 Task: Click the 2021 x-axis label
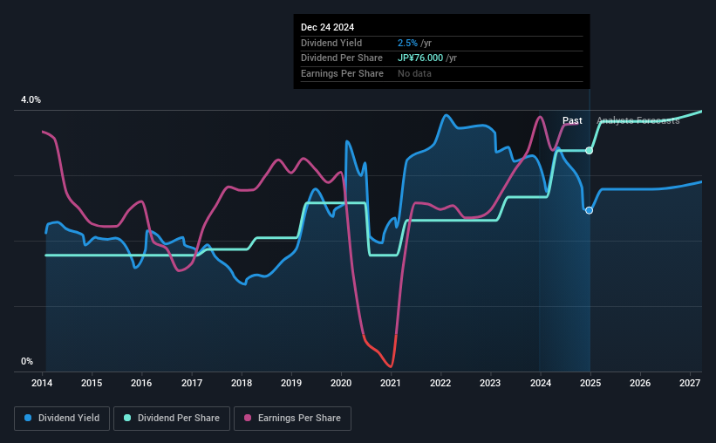(391, 383)
